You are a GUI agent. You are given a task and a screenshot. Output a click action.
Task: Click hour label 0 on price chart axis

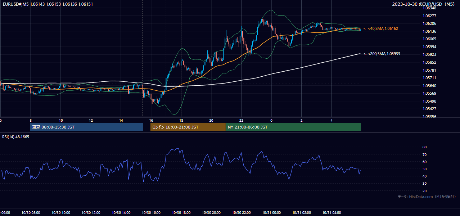(x=271, y=121)
